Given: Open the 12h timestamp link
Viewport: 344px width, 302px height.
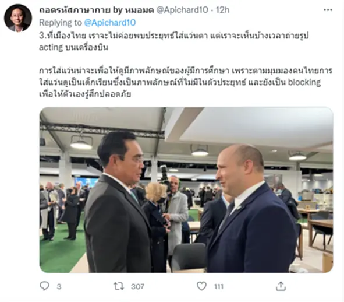Looking at the screenshot, I should 222,10.
